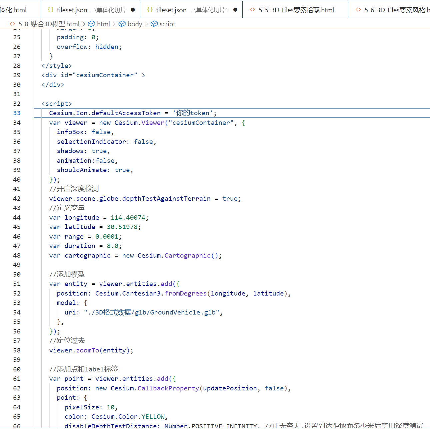
Task: Click 'Viewer' on line 34
Action: point(153,123)
